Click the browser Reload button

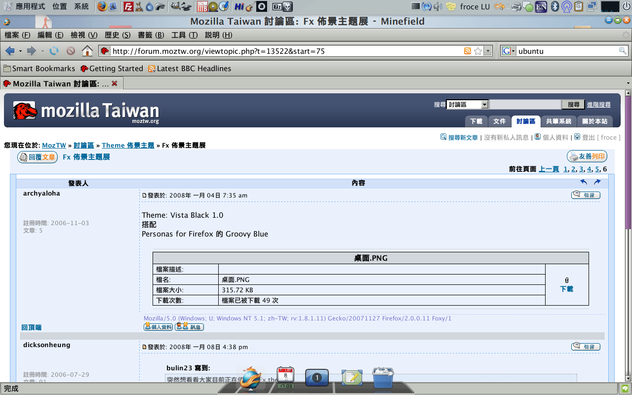coord(54,51)
